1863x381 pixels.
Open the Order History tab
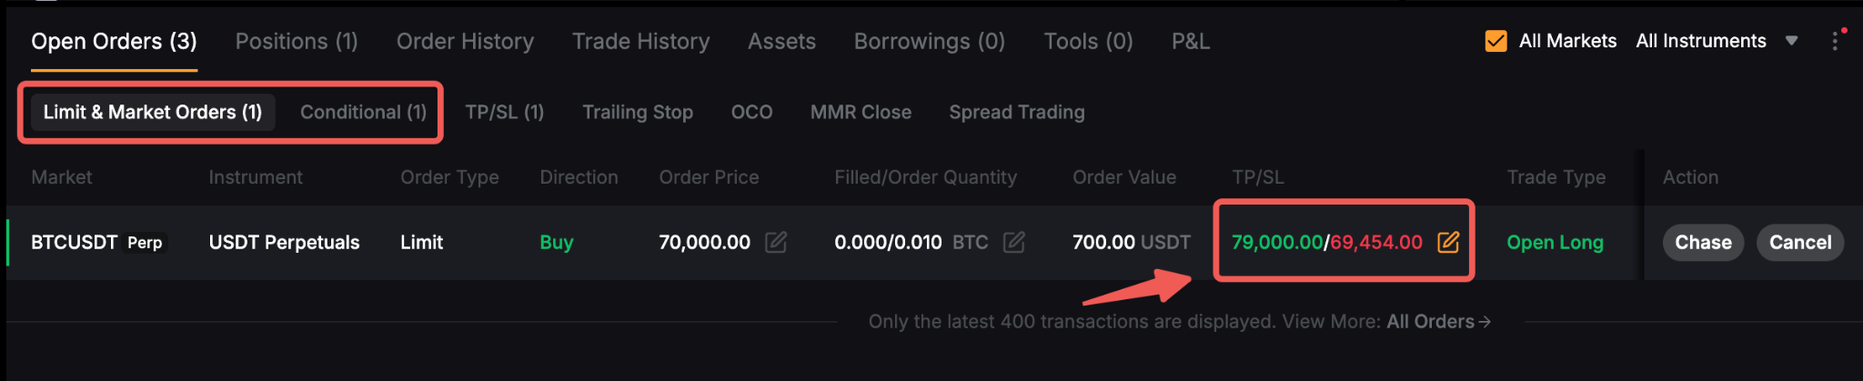tap(465, 41)
